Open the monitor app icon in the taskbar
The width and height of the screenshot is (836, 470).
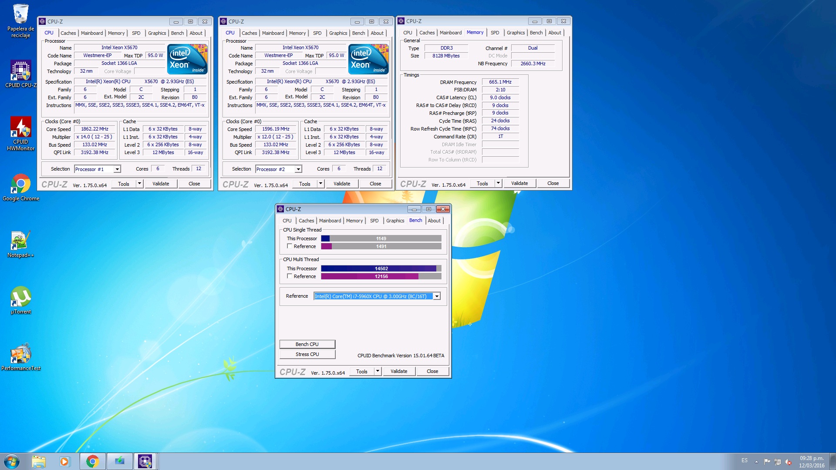click(x=119, y=461)
